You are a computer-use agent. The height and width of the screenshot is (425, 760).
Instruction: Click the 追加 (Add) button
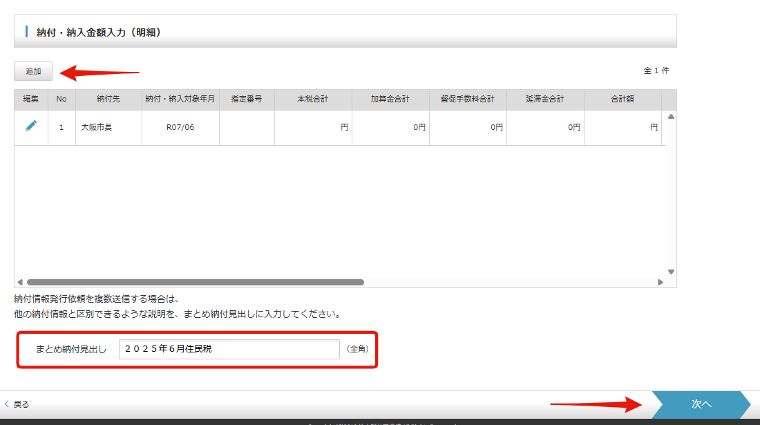33,71
